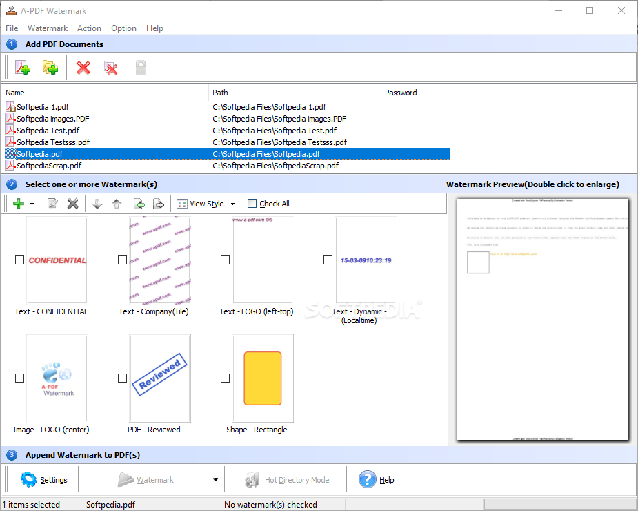Check the Image - LOGO (center) watermark box
Image resolution: width=638 pixels, height=511 pixels.
(x=19, y=378)
